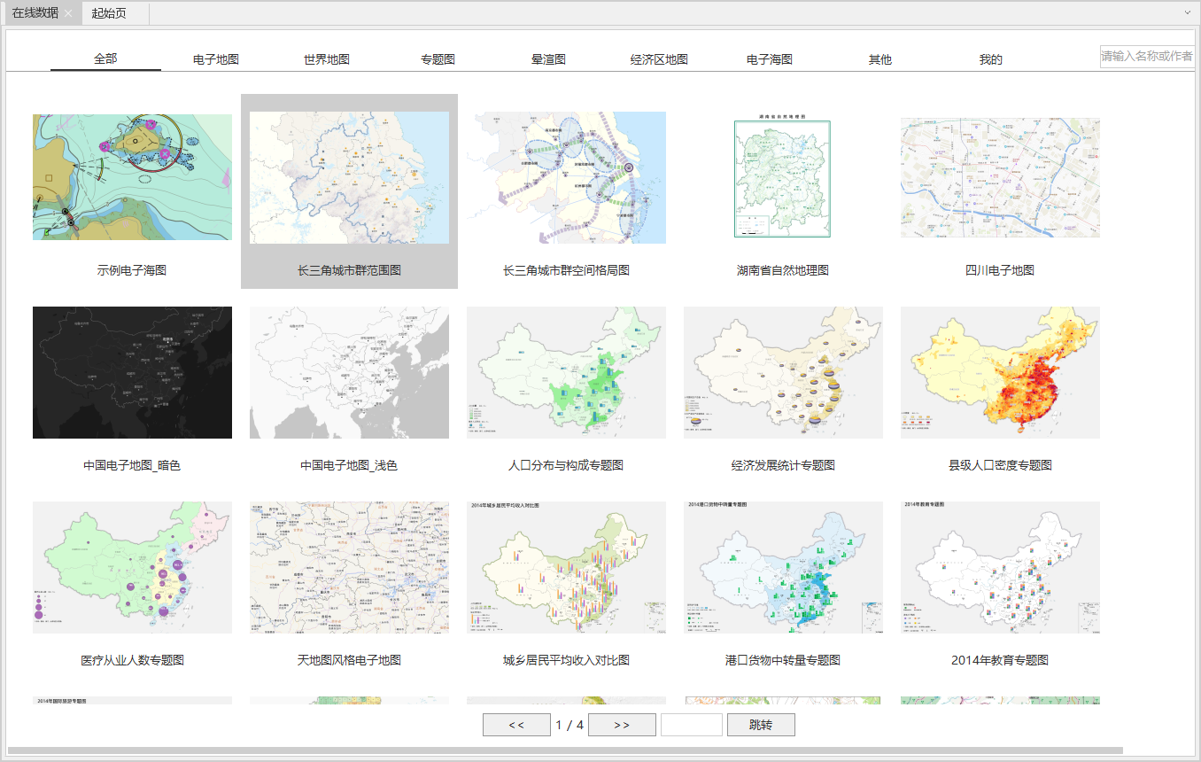Screen dimensions: 1201x762
Task: Switch to the 电子海图 category
Action: [770, 59]
